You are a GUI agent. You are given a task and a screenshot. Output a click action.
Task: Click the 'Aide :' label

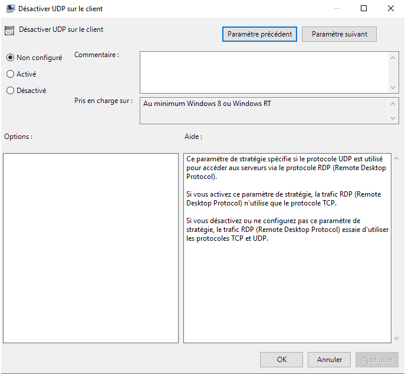193,137
